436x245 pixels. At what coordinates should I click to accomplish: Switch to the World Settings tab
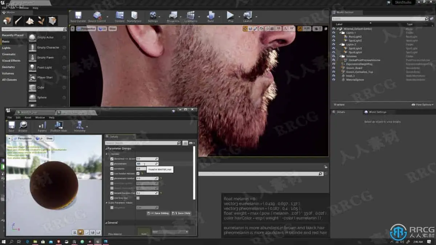[x=377, y=112]
